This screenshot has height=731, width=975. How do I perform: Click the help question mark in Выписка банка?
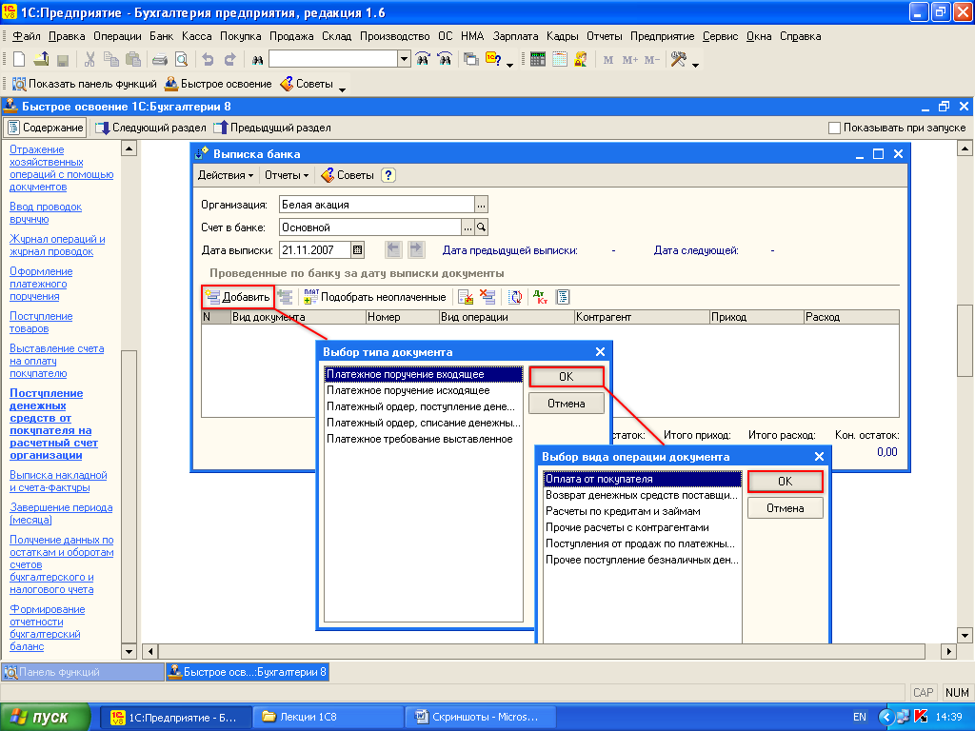coord(388,175)
